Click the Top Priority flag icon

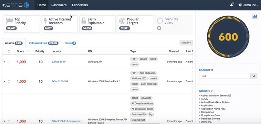[x=10, y=21]
